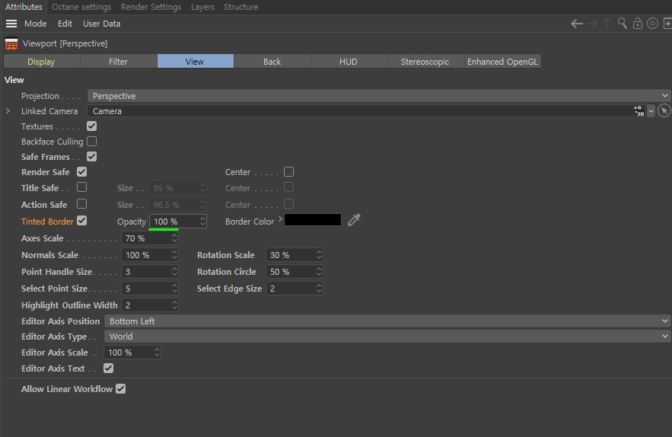
Task: Click the new Attribute Manager plus icon
Action: click(x=667, y=24)
